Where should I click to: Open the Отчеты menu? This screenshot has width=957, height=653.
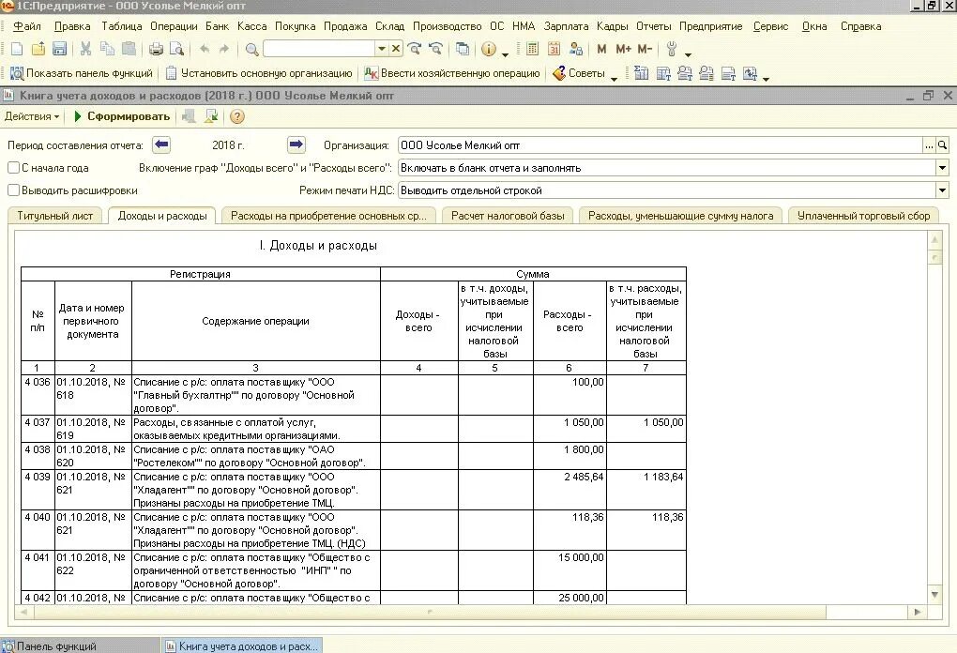654,26
